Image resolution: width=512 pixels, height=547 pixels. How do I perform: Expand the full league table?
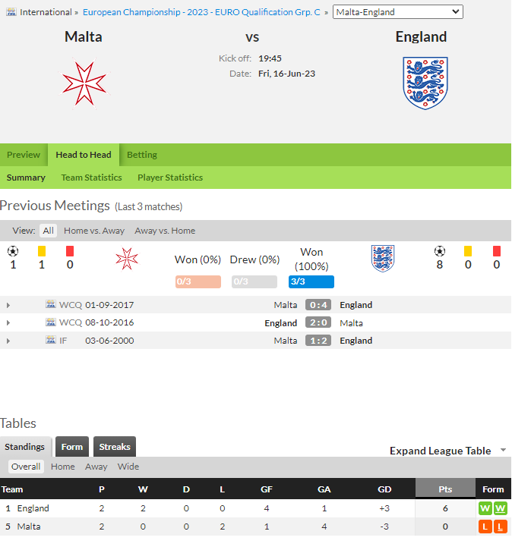coord(447,451)
